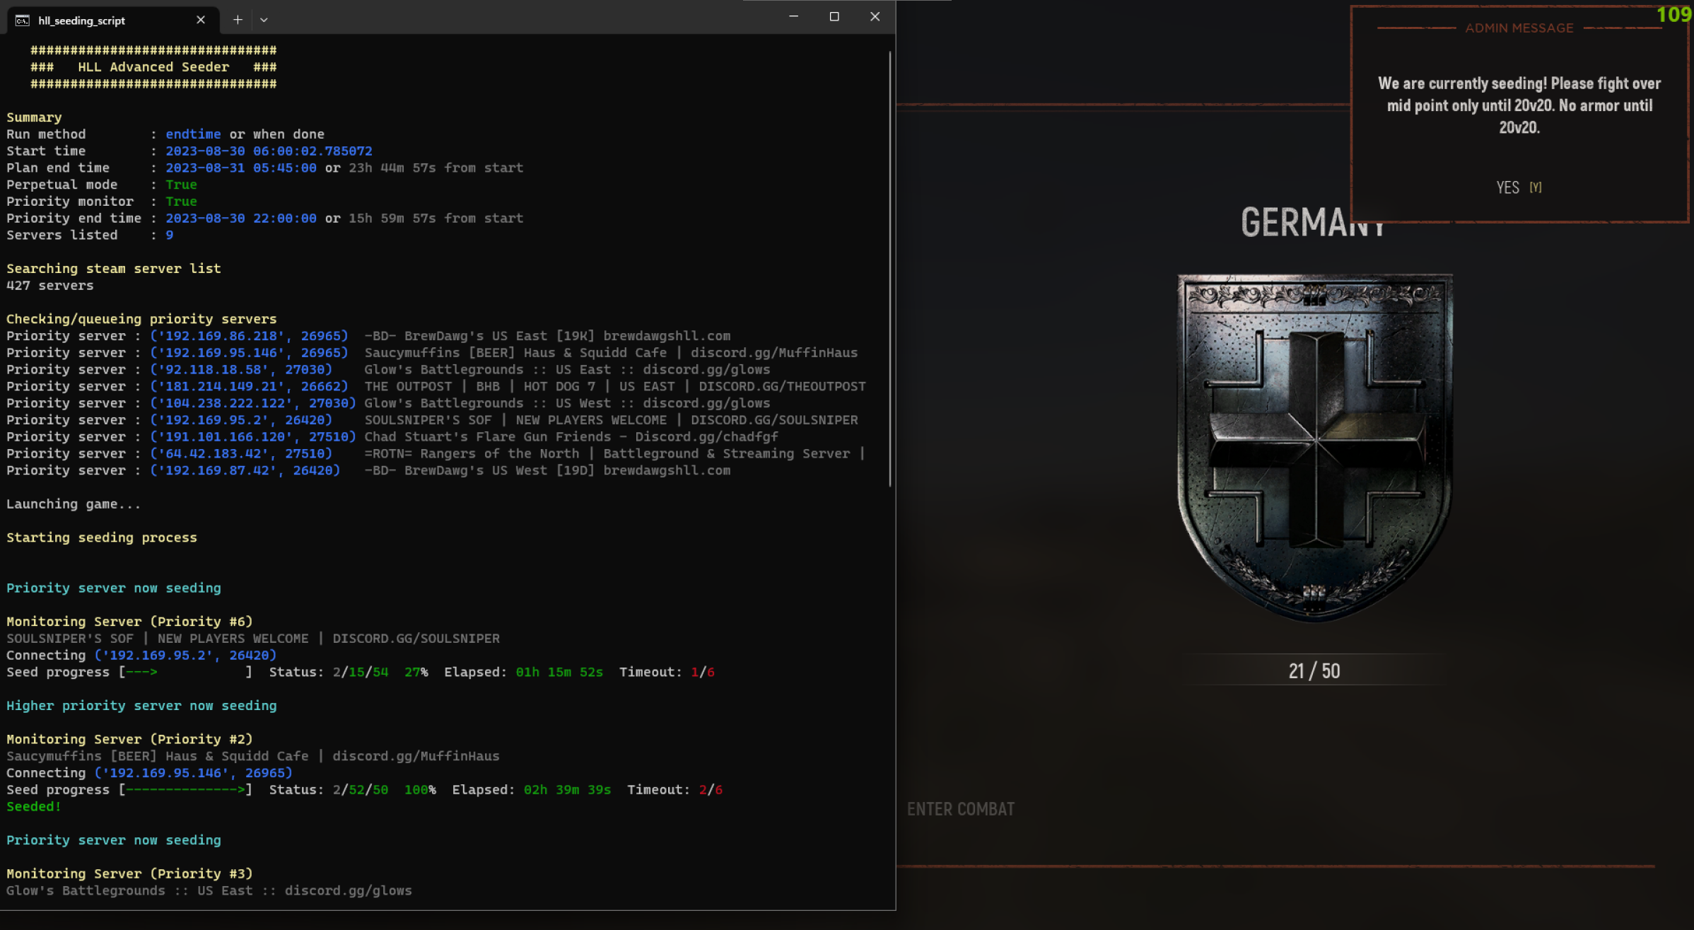
Task: Click the green FPS counter 109
Action: [1673, 14]
